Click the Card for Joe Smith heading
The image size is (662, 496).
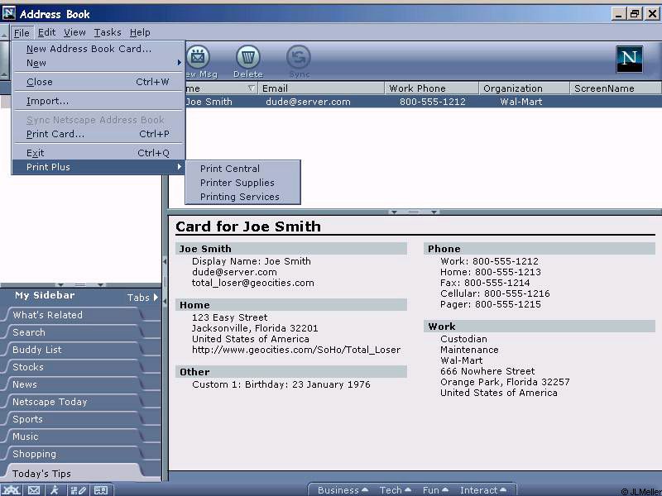coord(247,227)
